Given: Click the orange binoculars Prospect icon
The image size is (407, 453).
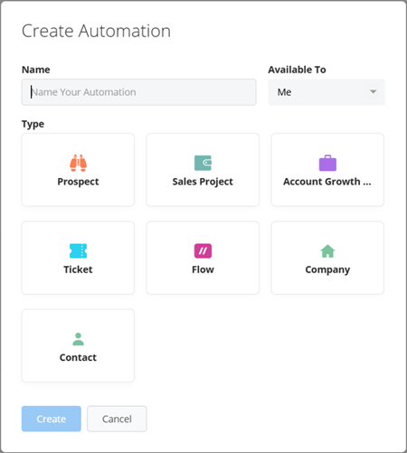Looking at the screenshot, I should pyautogui.click(x=78, y=163).
